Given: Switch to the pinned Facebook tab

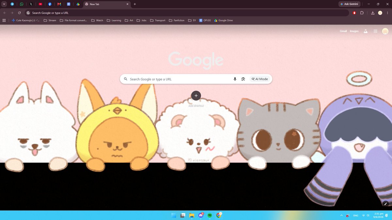Looking at the screenshot, I should click(50, 4).
